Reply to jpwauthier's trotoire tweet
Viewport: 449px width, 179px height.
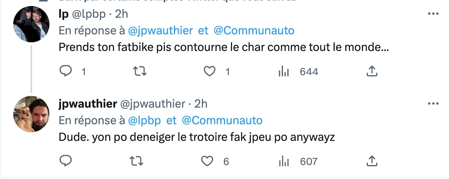pos(66,161)
